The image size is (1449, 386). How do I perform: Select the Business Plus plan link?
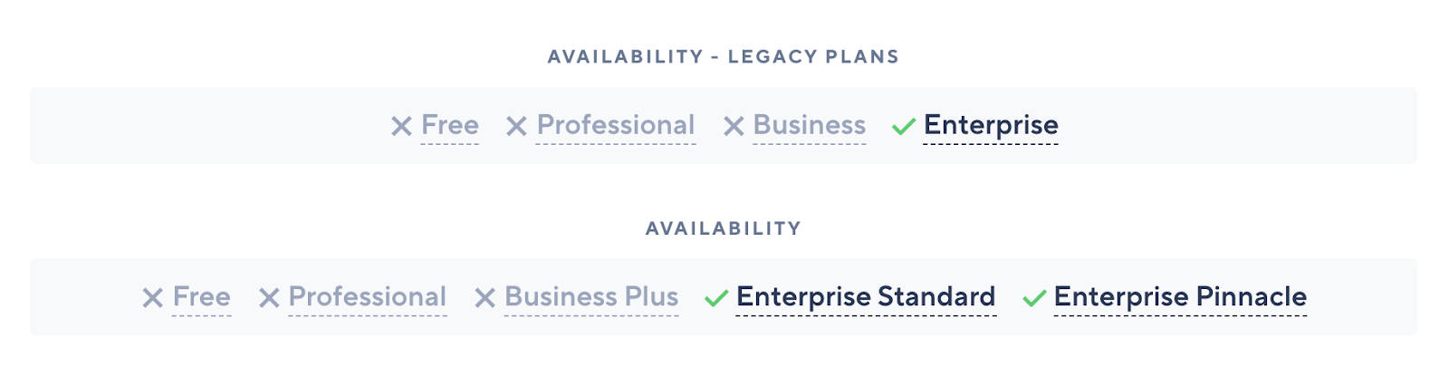591,297
